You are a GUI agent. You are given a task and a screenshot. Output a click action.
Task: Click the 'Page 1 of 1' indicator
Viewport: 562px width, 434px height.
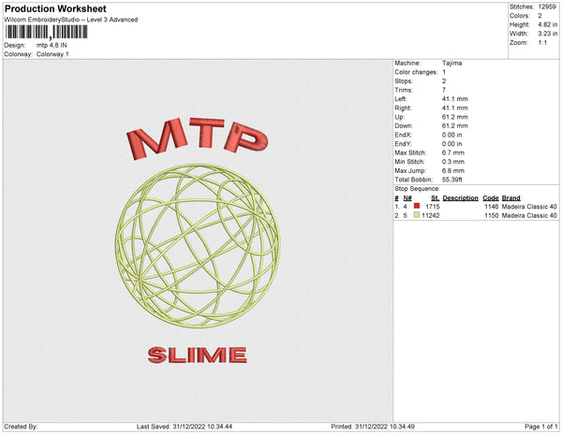coord(541,427)
